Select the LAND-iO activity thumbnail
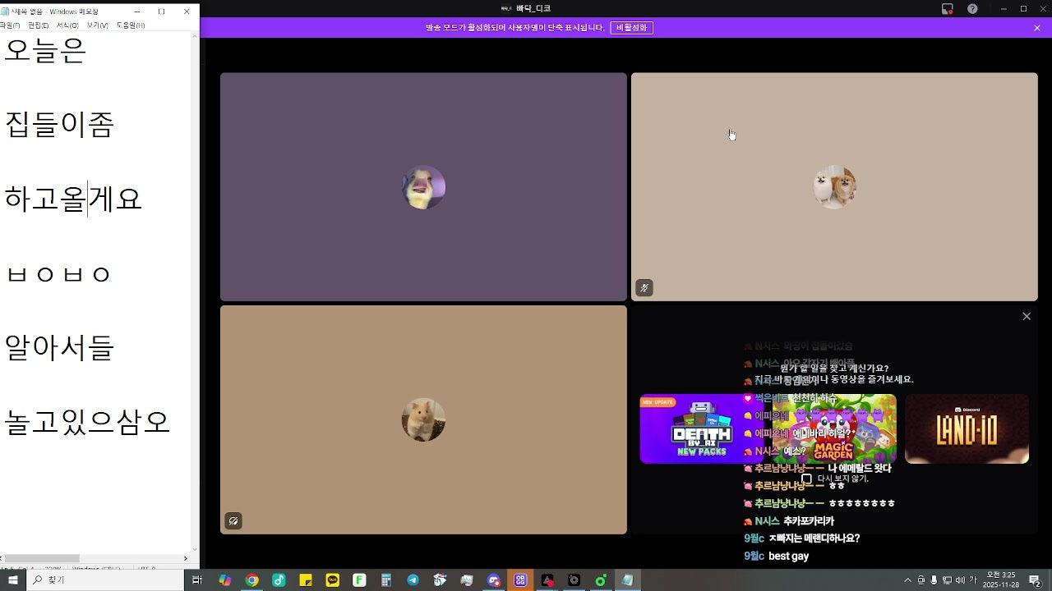This screenshot has width=1052, height=591. click(967, 428)
